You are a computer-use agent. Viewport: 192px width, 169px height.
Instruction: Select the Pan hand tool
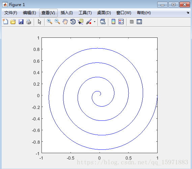pyautogui.click(x=65, y=22)
